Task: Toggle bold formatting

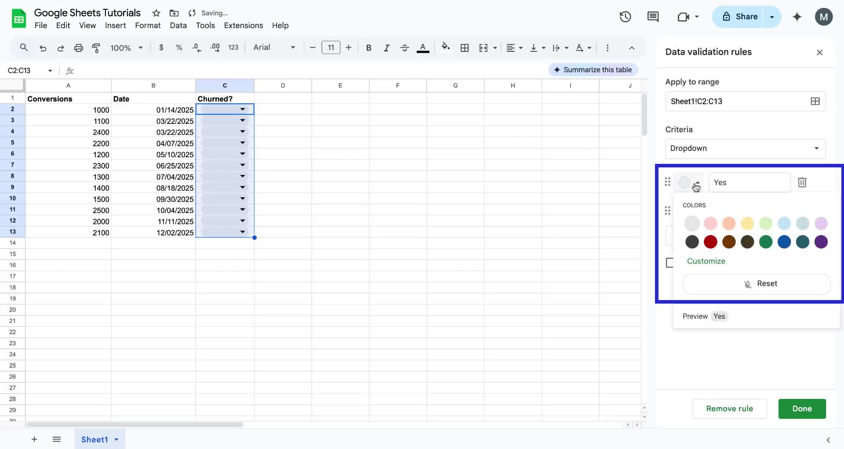Action: 369,48
